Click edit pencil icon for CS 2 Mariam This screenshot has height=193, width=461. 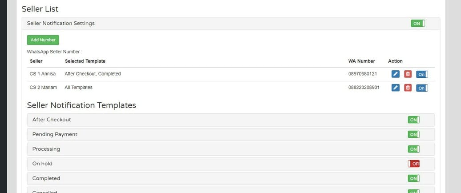coord(395,88)
